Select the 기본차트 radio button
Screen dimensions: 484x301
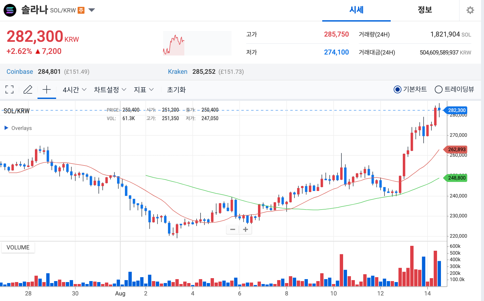click(x=397, y=89)
